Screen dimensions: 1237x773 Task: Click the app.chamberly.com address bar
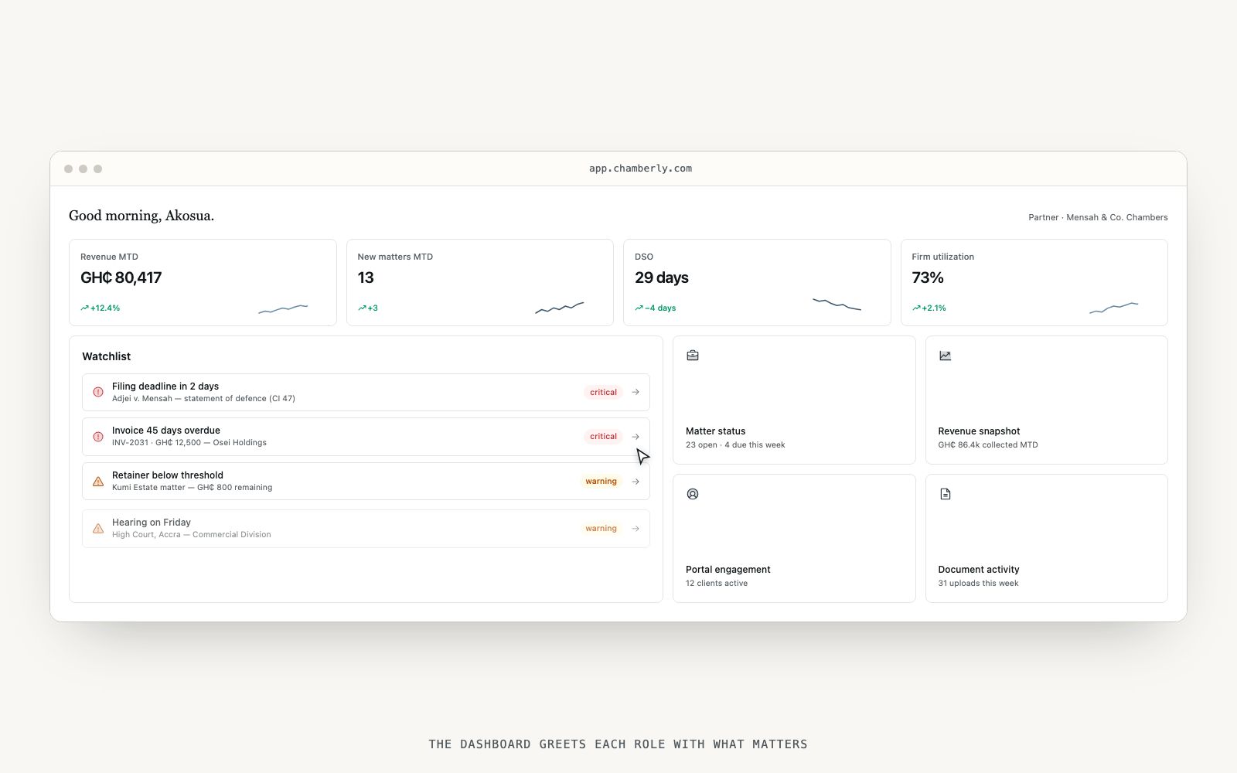(640, 169)
